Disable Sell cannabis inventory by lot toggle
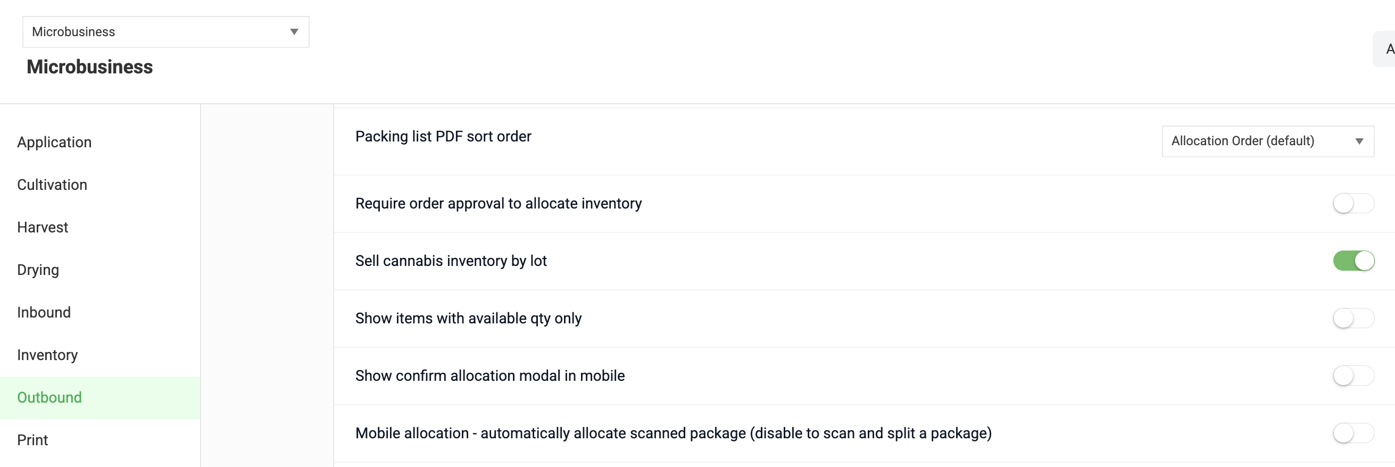The width and height of the screenshot is (1395, 467). tap(1354, 261)
